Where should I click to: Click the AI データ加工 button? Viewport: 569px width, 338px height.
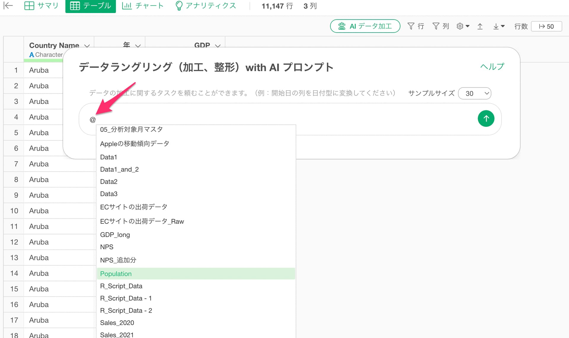pos(365,26)
